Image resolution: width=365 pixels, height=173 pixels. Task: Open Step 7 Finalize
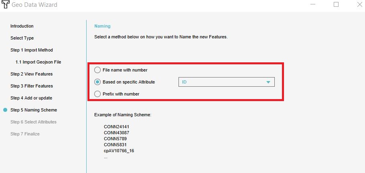click(25, 134)
